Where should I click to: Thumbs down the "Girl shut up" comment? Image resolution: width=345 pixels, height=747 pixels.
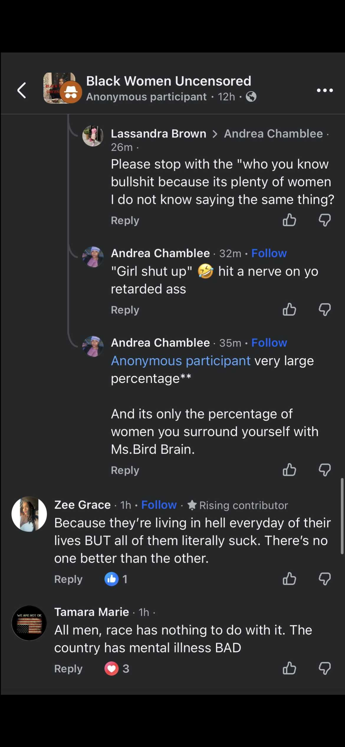tap(325, 309)
